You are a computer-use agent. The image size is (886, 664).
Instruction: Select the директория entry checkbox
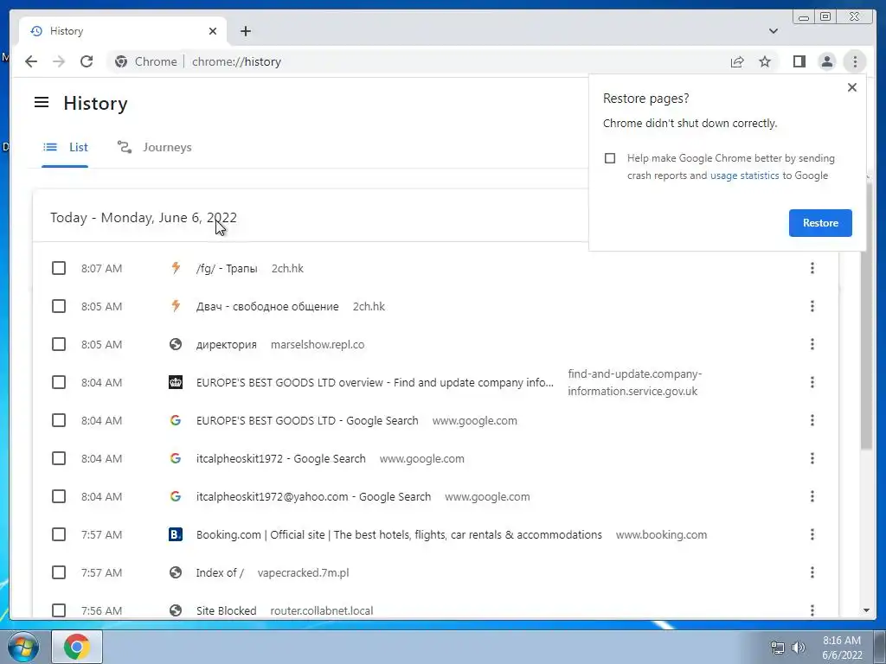coord(59,344)
